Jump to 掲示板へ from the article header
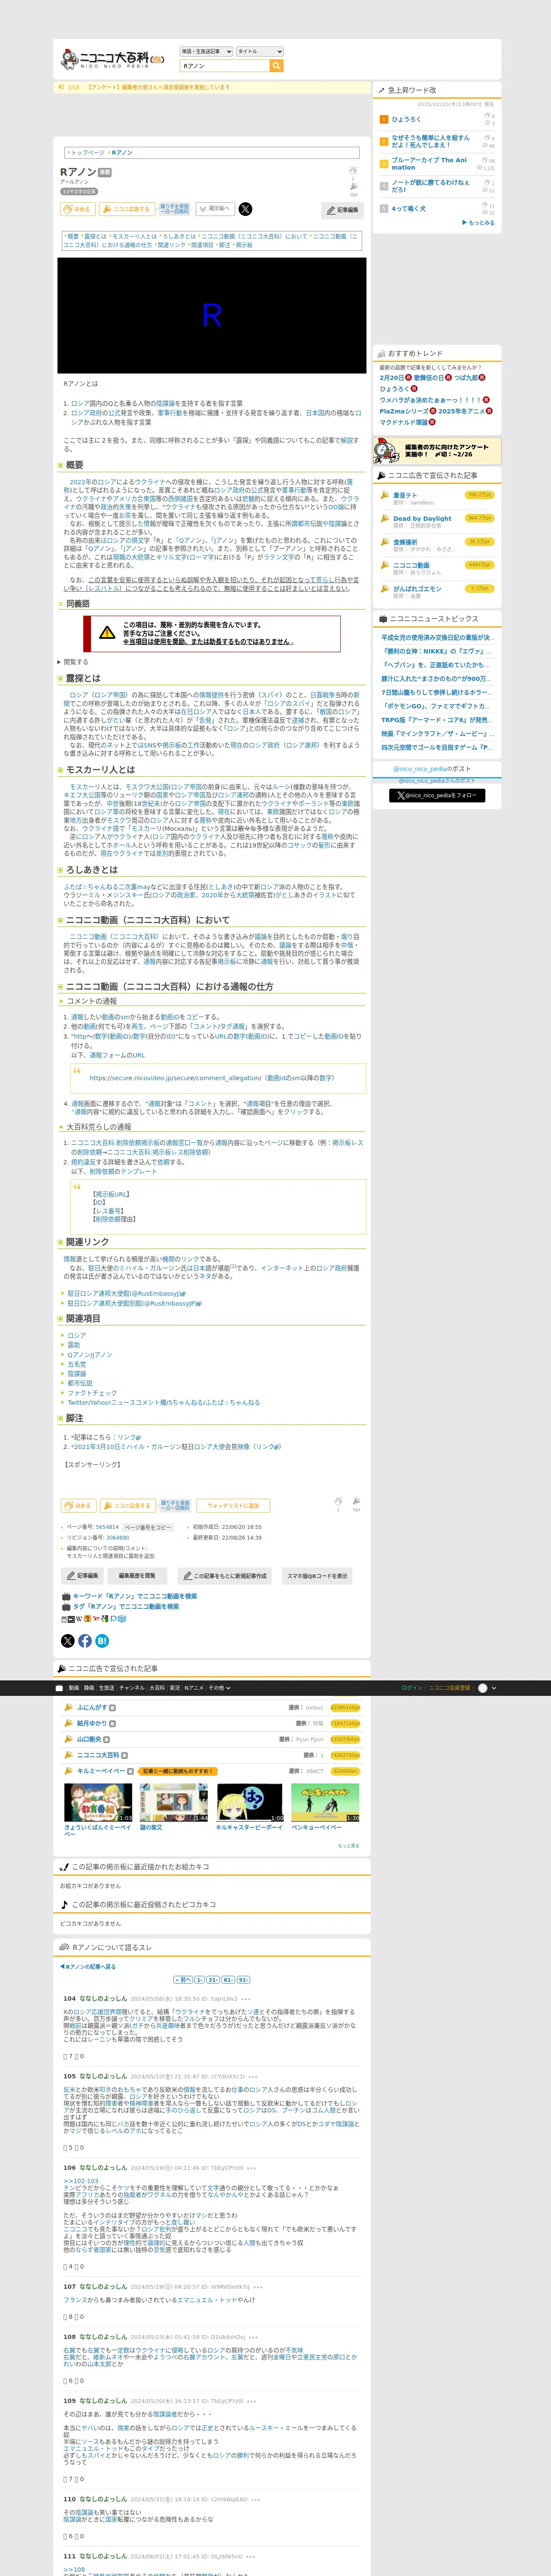The image size is (551, 2576). [x=215, y=209]
